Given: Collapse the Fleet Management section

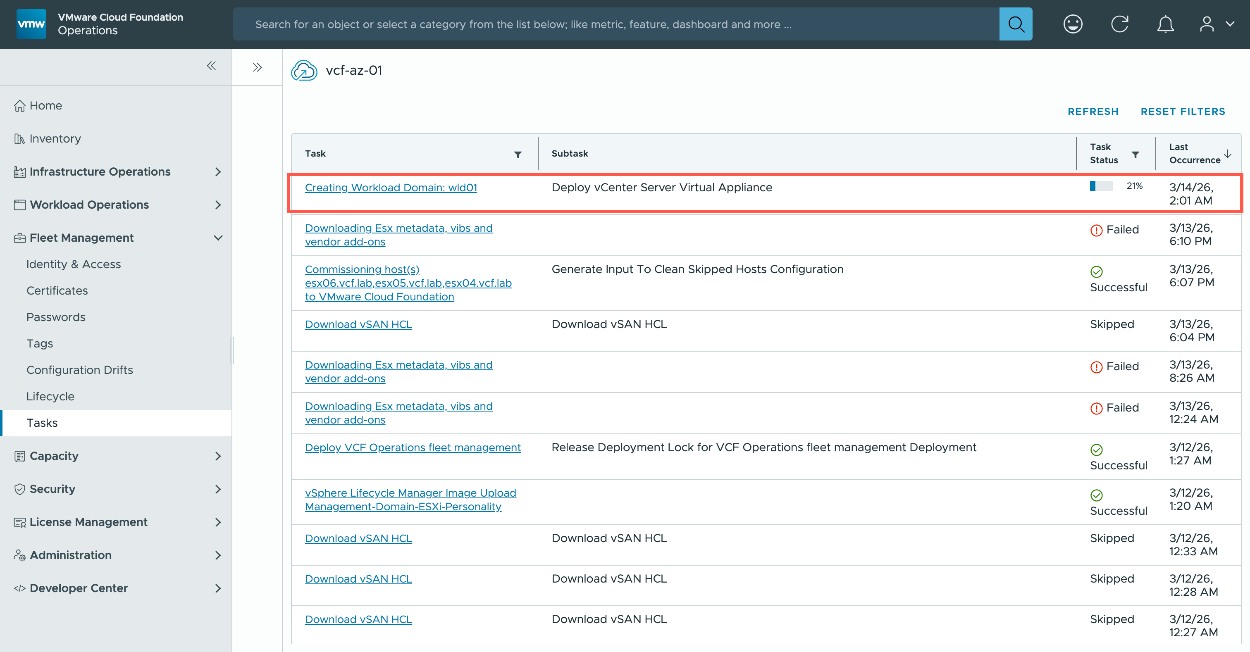Looking at the screenshot, I should click(218, 238).
